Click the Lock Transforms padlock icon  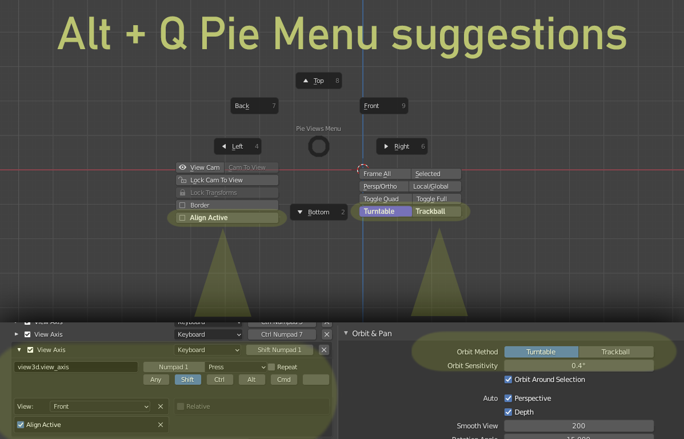point(182,193)
